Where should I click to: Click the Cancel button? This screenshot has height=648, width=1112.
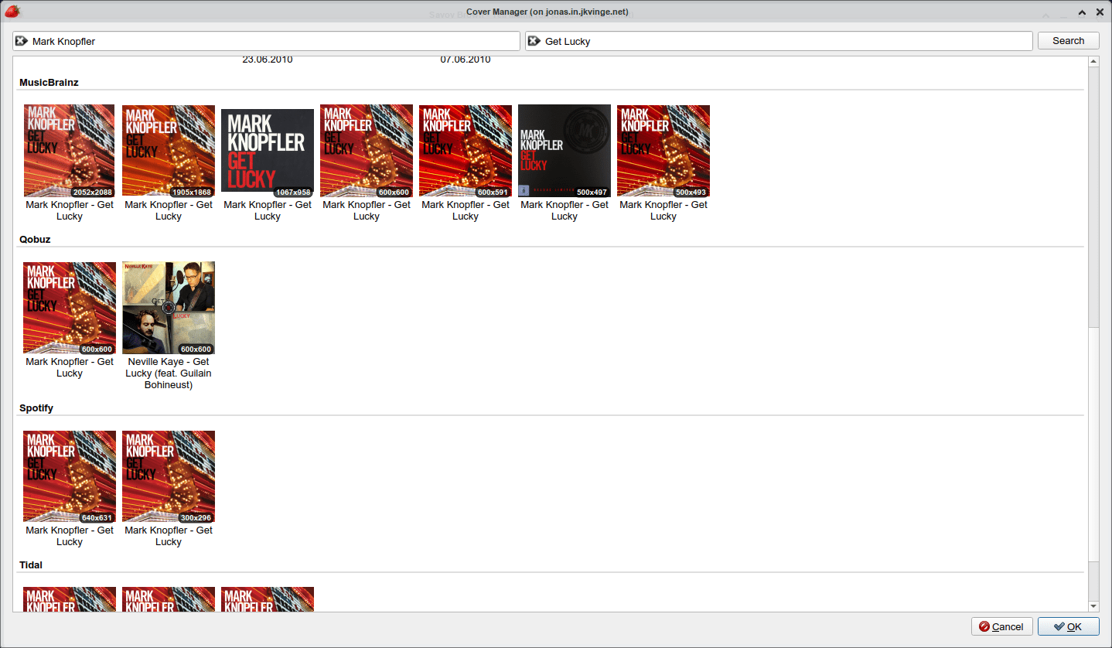tap(1002, 626)
